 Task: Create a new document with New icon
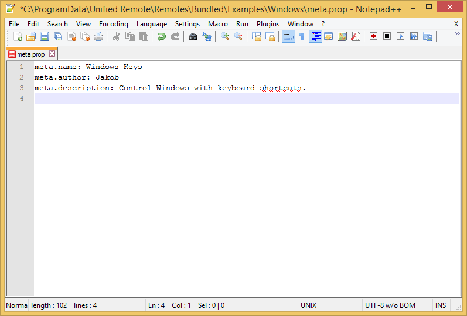point(18,37)
